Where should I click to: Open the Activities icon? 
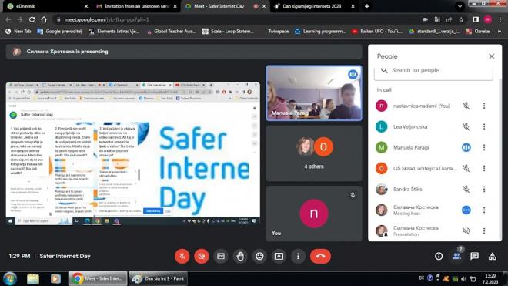pyautogui.click(x=493, y=256)
